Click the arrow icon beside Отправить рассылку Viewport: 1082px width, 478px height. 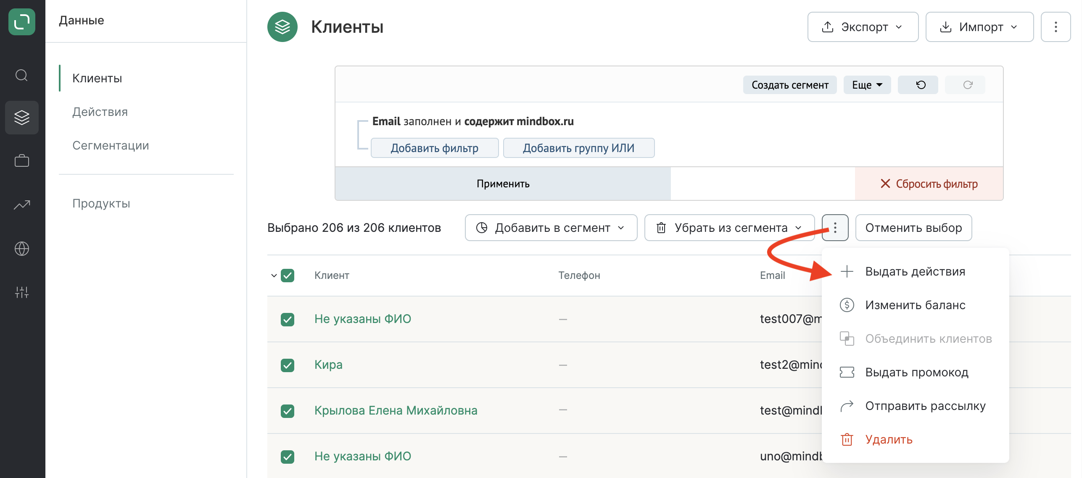pyautogui.click(x=847, y=406)
